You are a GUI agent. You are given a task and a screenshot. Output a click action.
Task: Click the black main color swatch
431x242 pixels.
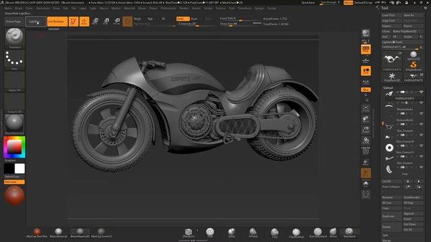tap(9, 169)
